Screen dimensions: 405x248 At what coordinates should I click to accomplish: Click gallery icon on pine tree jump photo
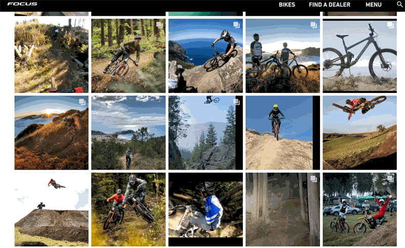pos(236,102)
